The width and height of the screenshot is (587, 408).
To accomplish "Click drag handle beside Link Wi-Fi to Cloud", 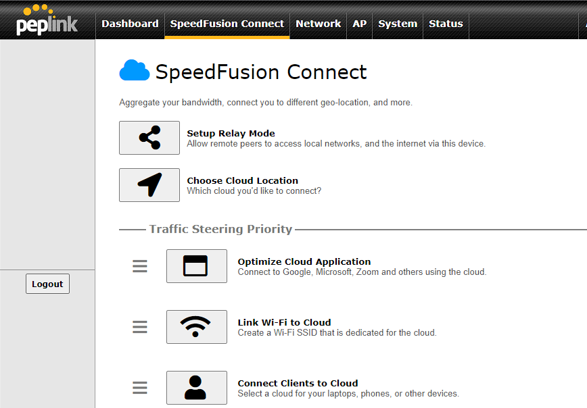I will click(140, 327).
